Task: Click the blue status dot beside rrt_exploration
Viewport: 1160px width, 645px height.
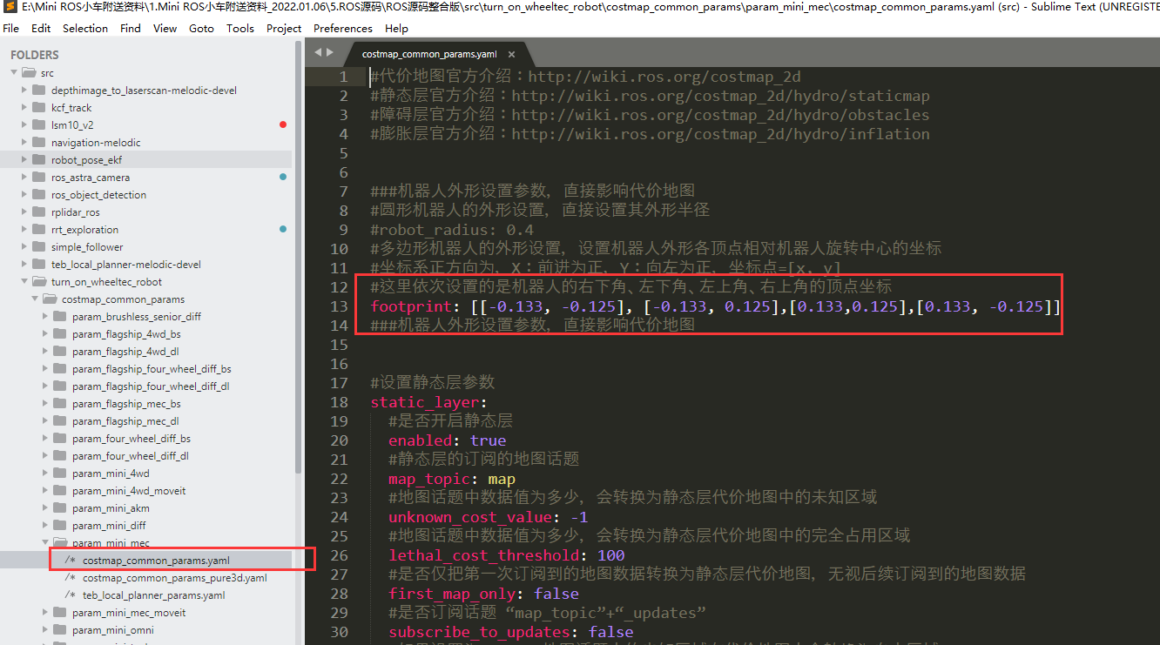Action: (283, 230)
